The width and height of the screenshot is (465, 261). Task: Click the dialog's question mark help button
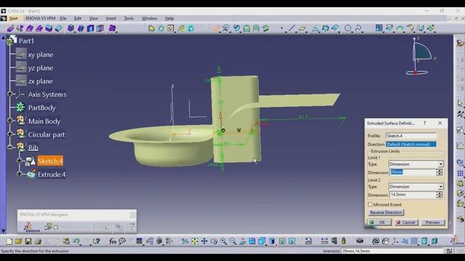pos(424,123)
